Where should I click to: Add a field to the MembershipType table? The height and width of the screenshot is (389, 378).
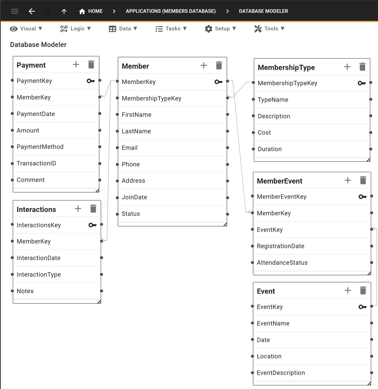[x=347, y=67]
